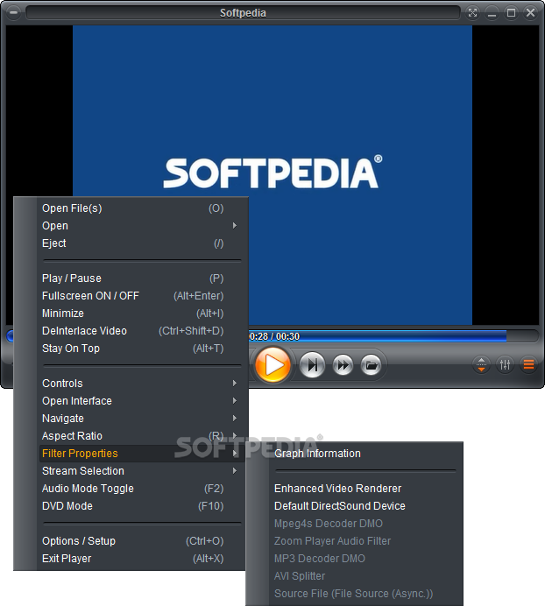Click Mpeg4s Decoder DMO entry
The height and width of the screenshot is (606, 545).
click(365, 524)
